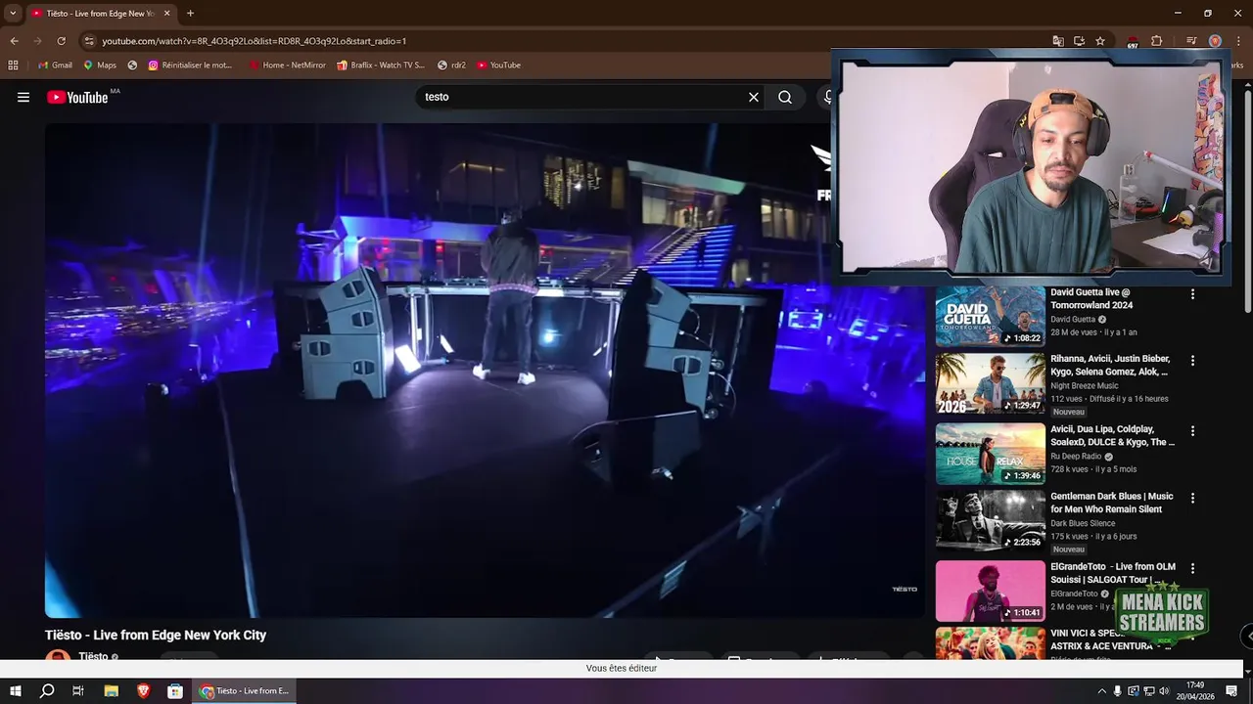Viewport: 1253px width, 704px height.
Task: Open the apps grid in bookmarks bar
Action: coord(13,66)
